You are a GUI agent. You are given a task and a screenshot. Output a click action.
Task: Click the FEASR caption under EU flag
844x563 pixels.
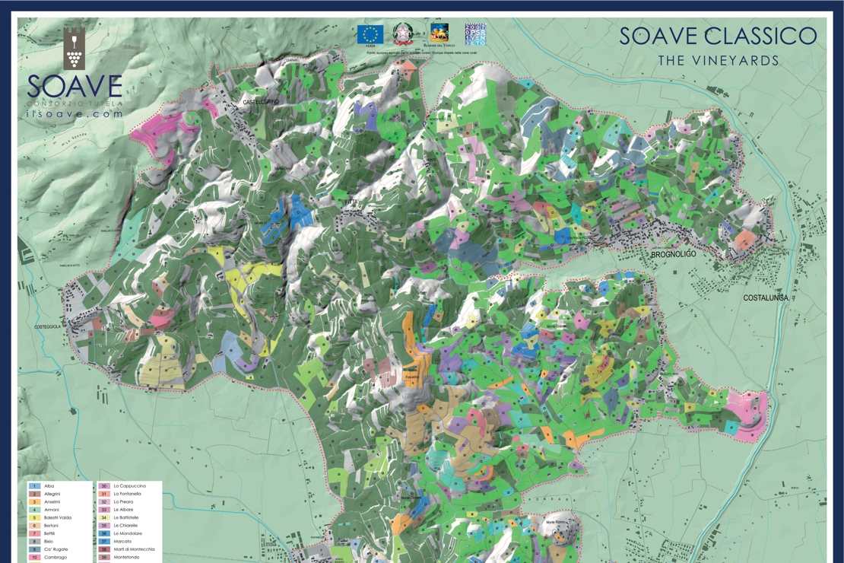(x=370, y=46)
